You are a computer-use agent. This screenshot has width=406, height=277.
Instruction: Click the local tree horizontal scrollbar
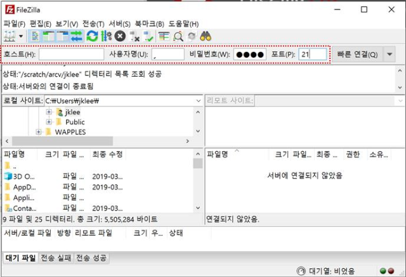(x=62, y=141)
